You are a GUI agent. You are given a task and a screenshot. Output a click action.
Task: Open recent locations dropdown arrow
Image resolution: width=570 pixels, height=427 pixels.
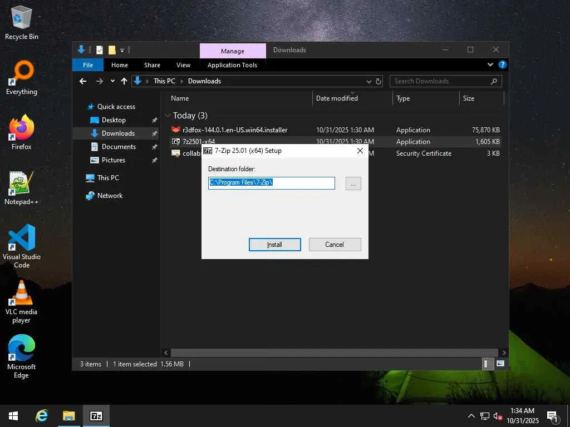click(x=112, y=81)
